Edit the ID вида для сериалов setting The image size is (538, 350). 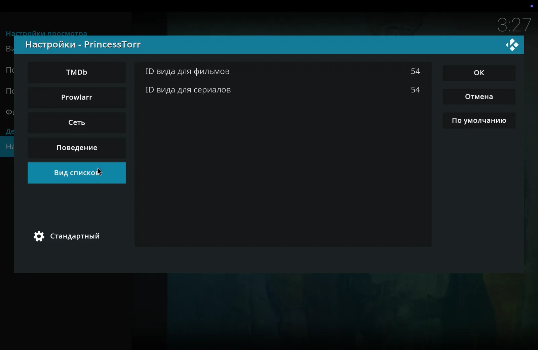coord(283,90)
